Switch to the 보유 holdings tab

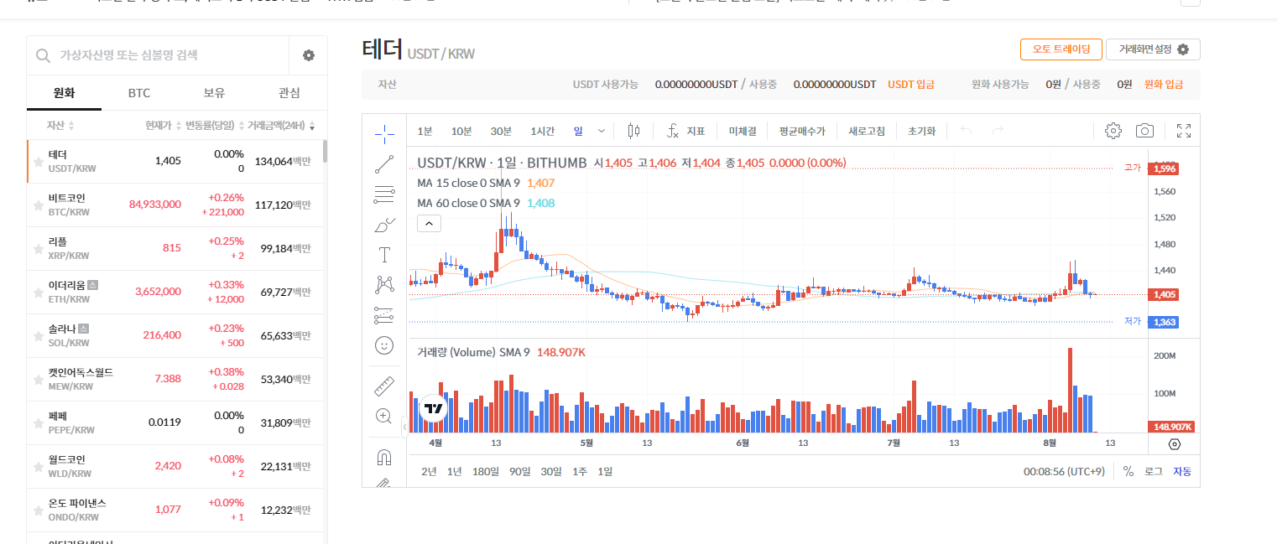tap(214, 93)
